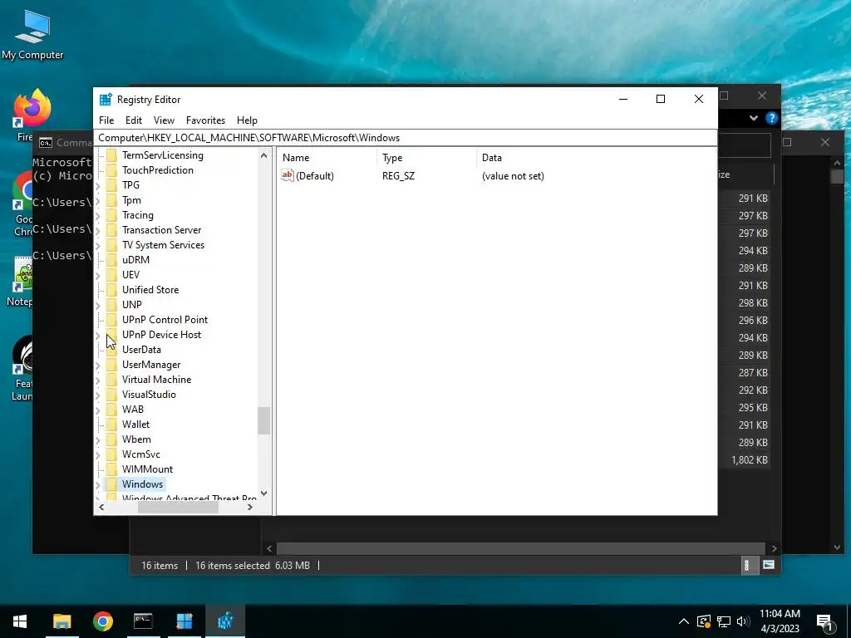The image size is (851, 638).
Task: Open Google Chrome from the taskbar
Action: (x=102, y=621)
